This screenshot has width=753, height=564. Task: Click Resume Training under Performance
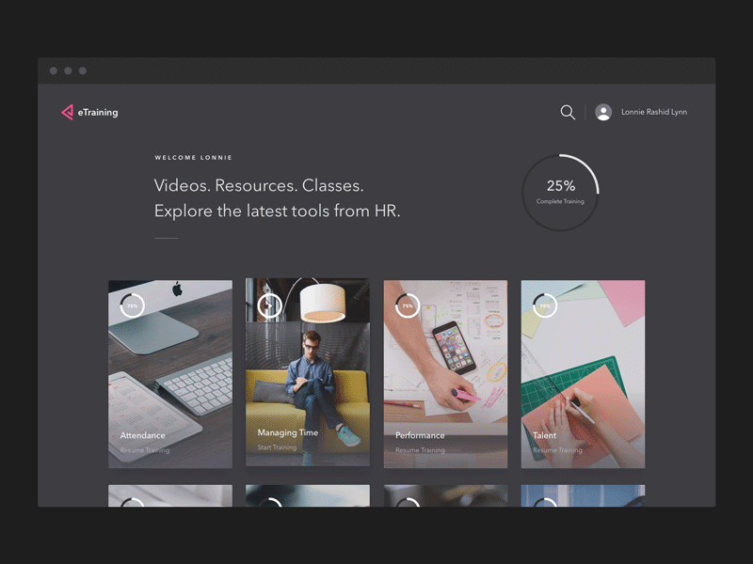[x=420, y=450]
